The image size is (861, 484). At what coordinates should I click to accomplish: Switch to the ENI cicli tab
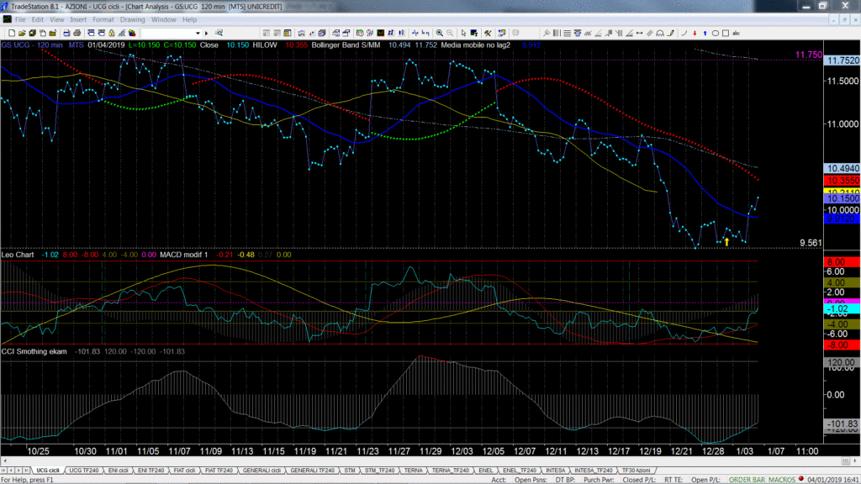(118, 471)
